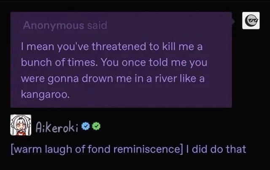
Task: Click the word "said" in ask header
Action: point(97,25)
